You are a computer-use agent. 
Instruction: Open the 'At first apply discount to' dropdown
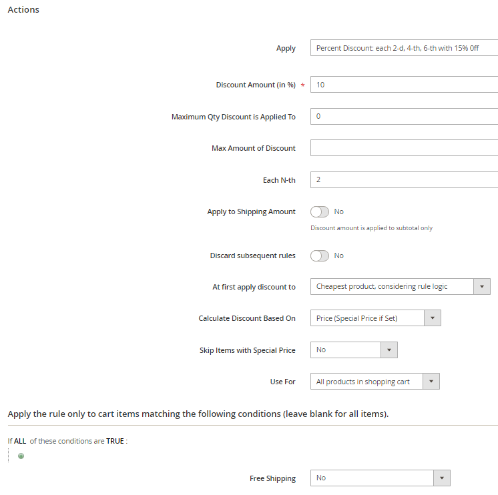tap(400, 287)
